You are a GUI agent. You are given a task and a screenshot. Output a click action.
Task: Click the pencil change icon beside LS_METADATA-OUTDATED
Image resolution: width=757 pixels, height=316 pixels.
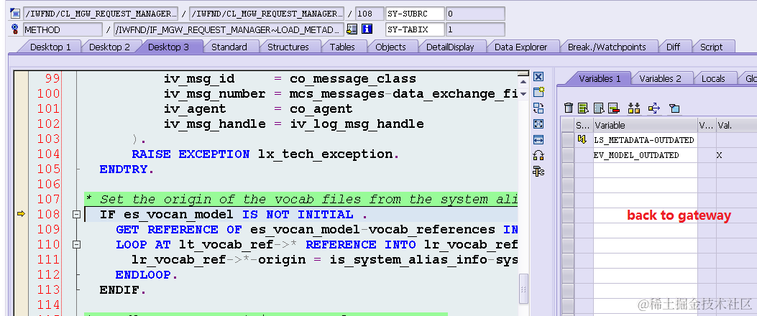pyautogui.click(x=582, y=140)
